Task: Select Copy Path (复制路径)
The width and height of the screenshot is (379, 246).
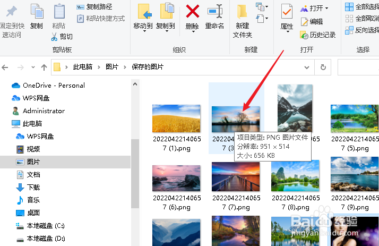Action: 94,7
